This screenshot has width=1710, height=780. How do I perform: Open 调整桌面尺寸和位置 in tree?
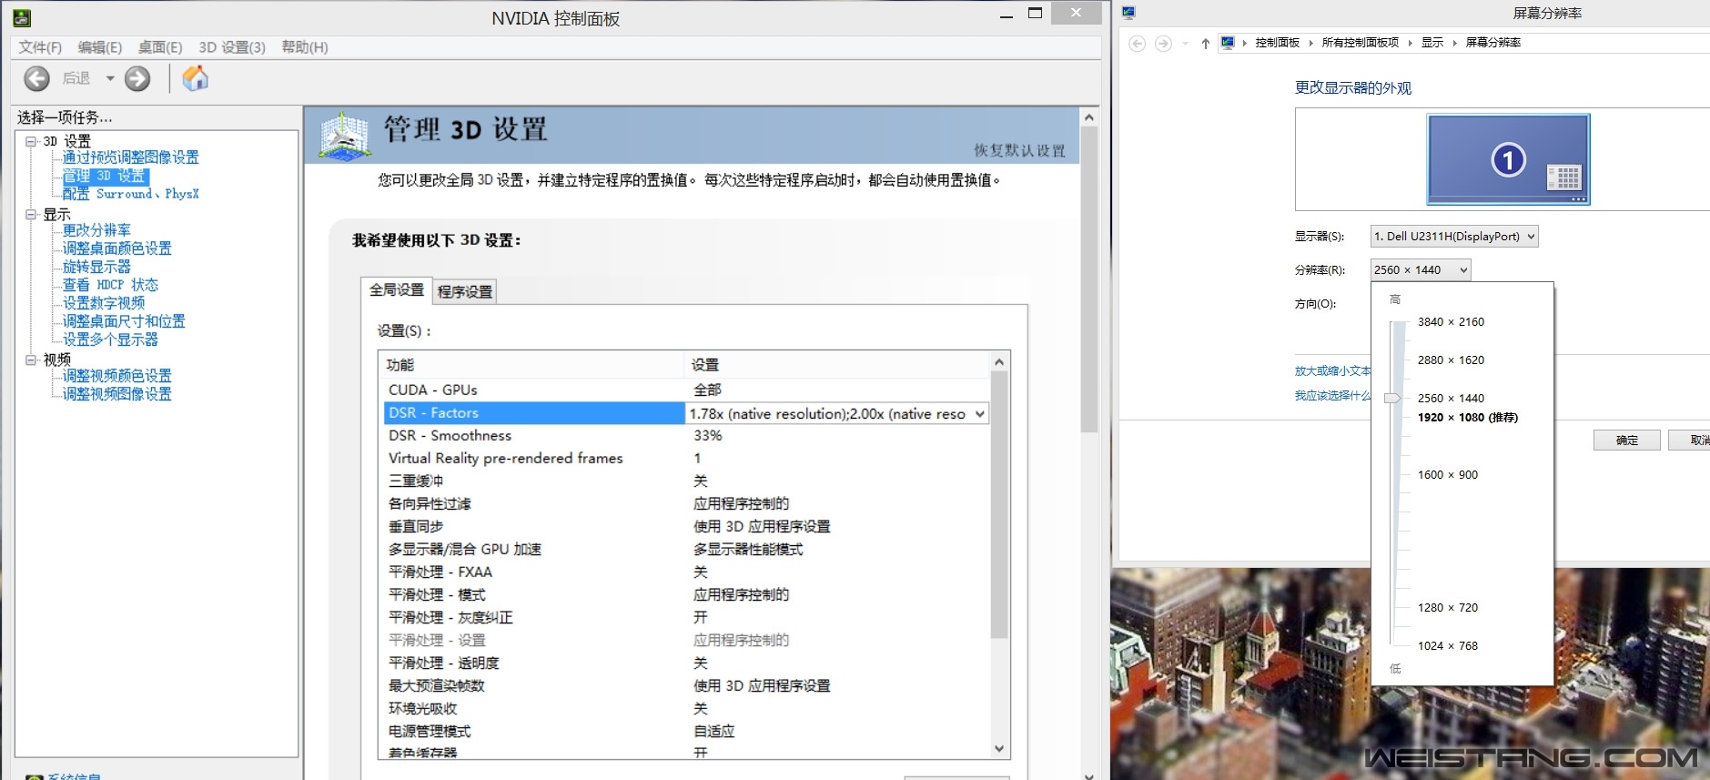124,321
